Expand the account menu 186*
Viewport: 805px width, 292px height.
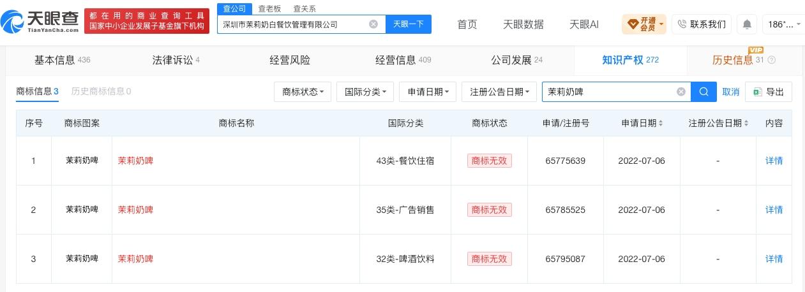(783, 24)
